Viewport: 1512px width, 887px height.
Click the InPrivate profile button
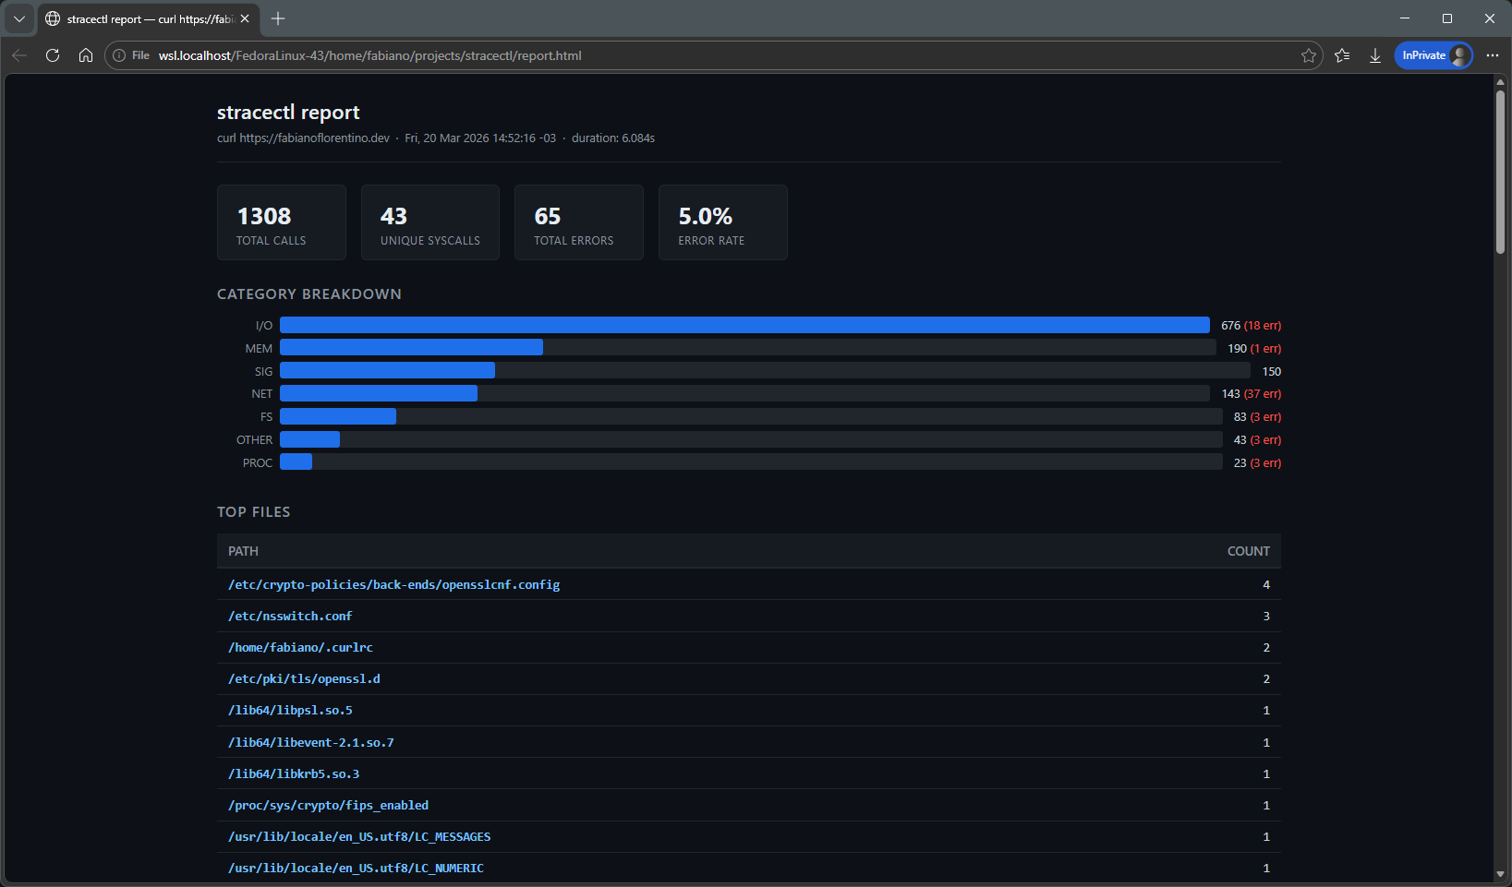point(1433,55)
